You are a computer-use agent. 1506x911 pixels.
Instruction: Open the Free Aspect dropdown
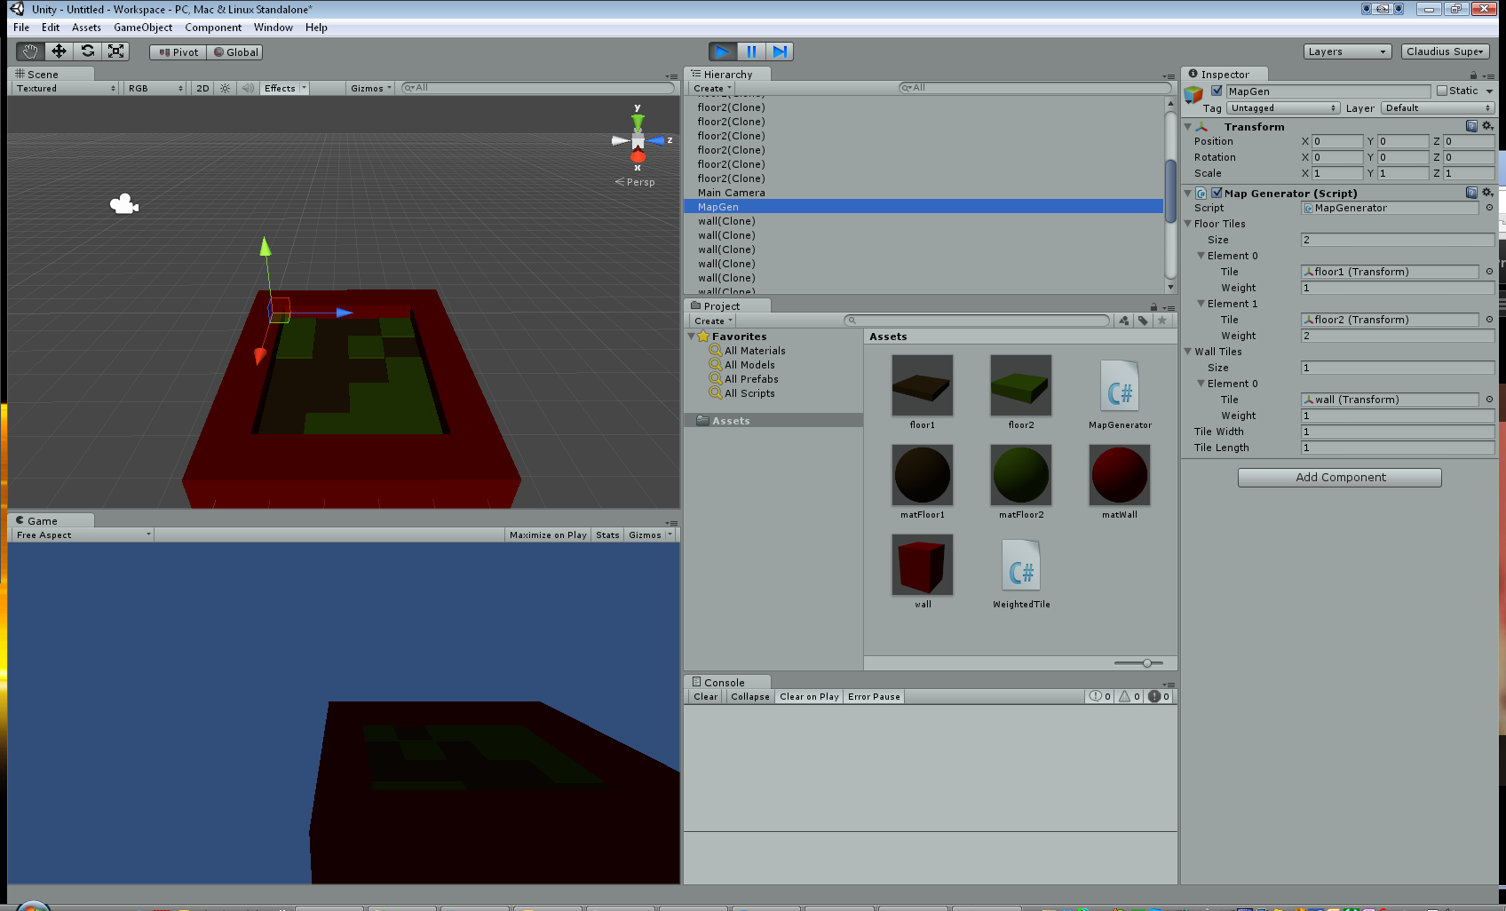[83, 535]
